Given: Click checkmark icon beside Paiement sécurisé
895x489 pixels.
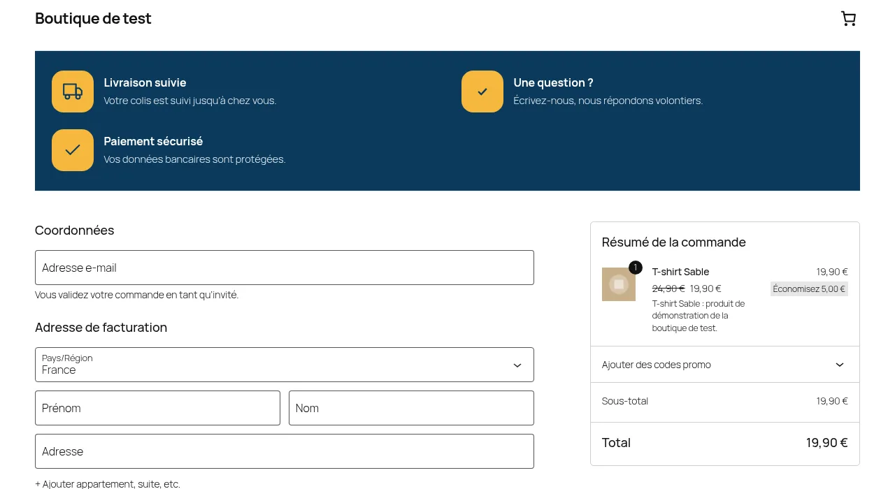Looking at the screenshot, I should point(73,150).
